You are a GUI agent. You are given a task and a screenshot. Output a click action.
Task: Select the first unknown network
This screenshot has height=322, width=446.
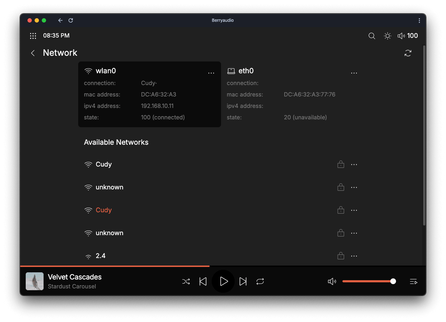(109, 187)
